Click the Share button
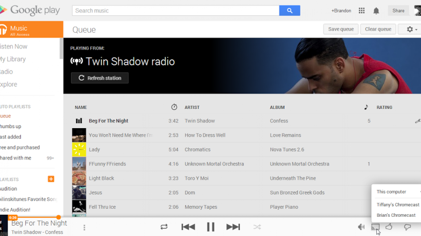The width and height of the screenshot is (421, 236). (x=398, y=11)
